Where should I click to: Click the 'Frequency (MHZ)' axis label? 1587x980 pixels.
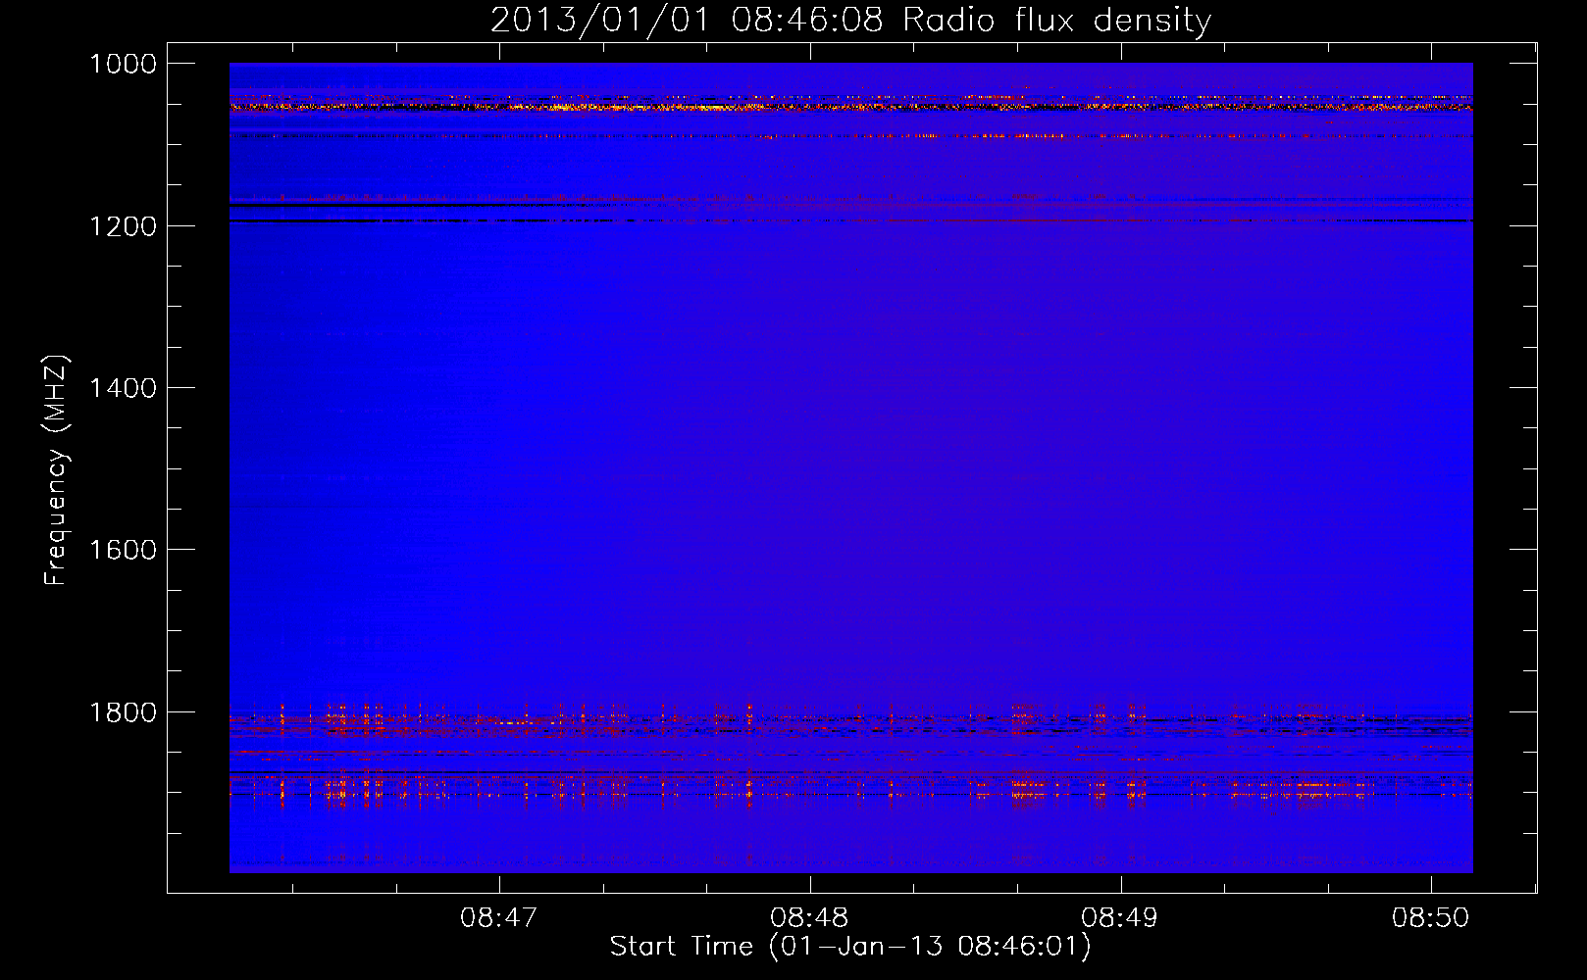click(x=56, y=470)
